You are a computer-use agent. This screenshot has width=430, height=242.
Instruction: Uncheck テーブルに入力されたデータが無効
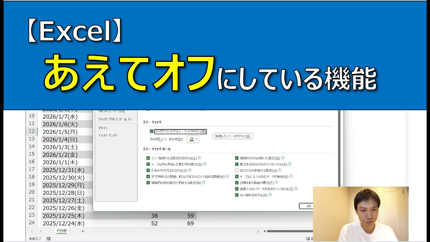pyautogui.click(x=237, y=176)
